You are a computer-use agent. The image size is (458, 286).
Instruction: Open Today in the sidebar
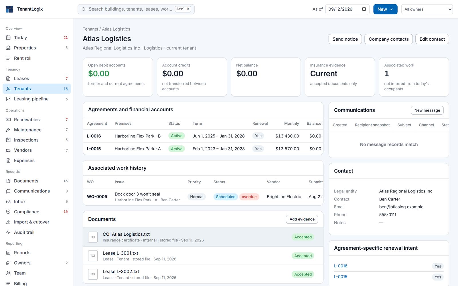pyautogui.click(x=37, y=38)
